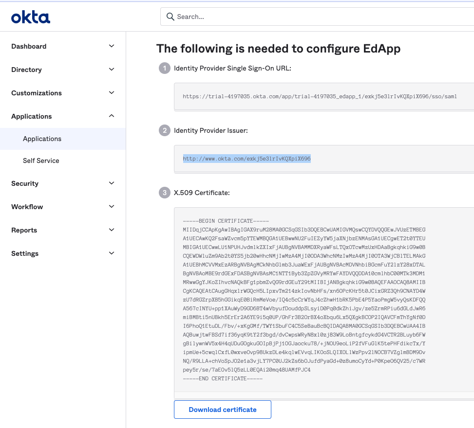This screenshot has width=474, height=428.
Task: Open the Customizations menu
Action: 36,93
